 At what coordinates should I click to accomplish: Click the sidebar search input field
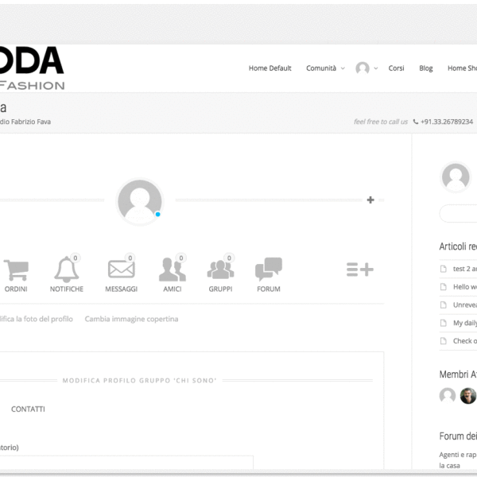459,213
